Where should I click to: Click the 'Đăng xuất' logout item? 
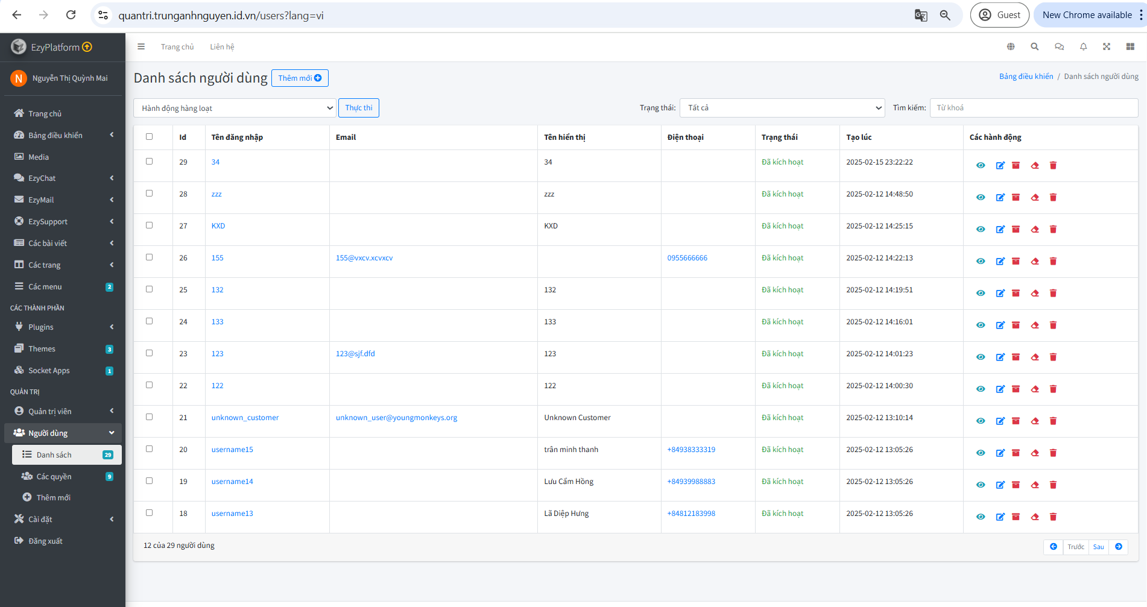pyautogui.click(x=63, y=541)
